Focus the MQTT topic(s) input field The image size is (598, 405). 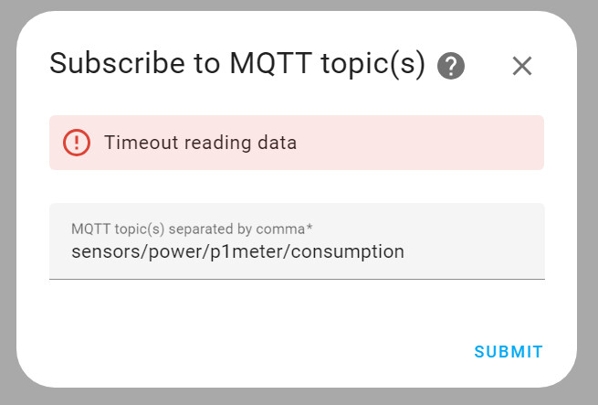pyautogui.click(x=297, y=241)
